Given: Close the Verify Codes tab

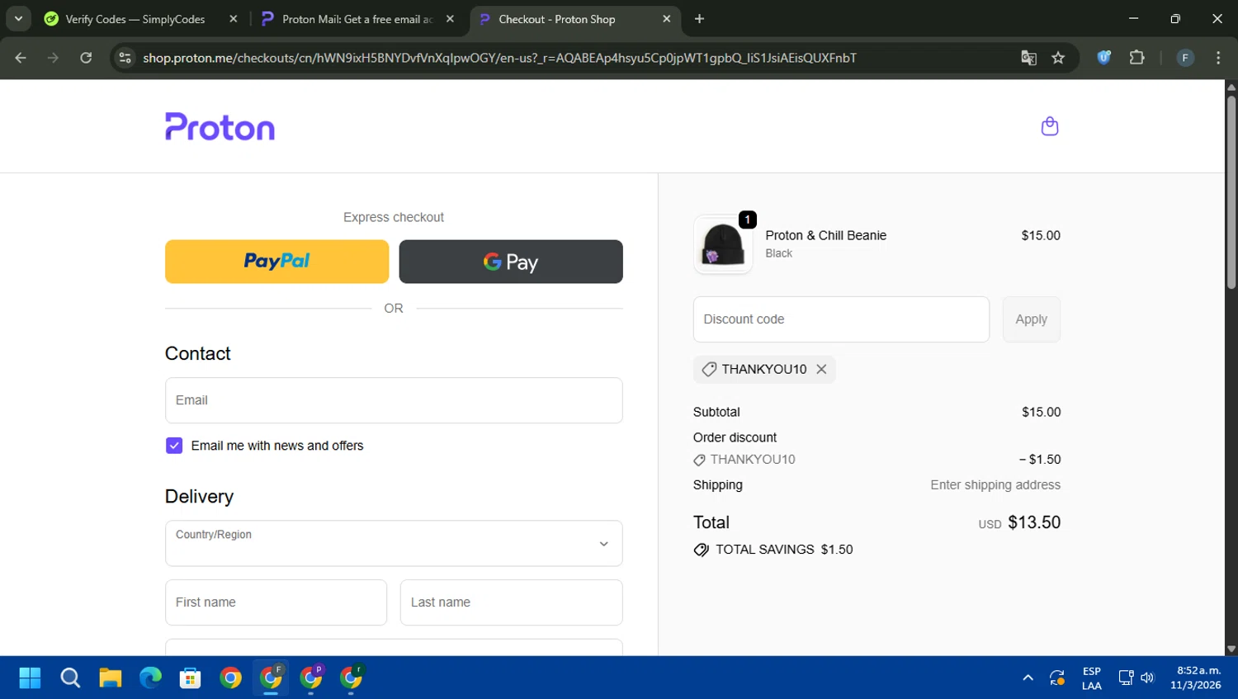Looking at the screenshot, I should coord(234,19).
